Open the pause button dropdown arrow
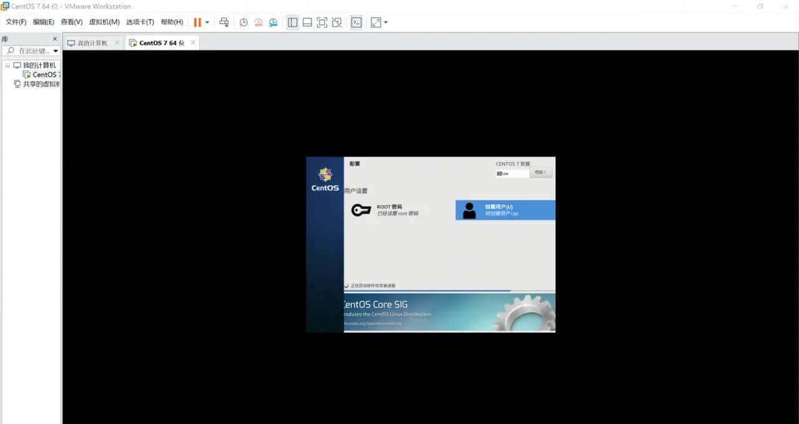 207,22
